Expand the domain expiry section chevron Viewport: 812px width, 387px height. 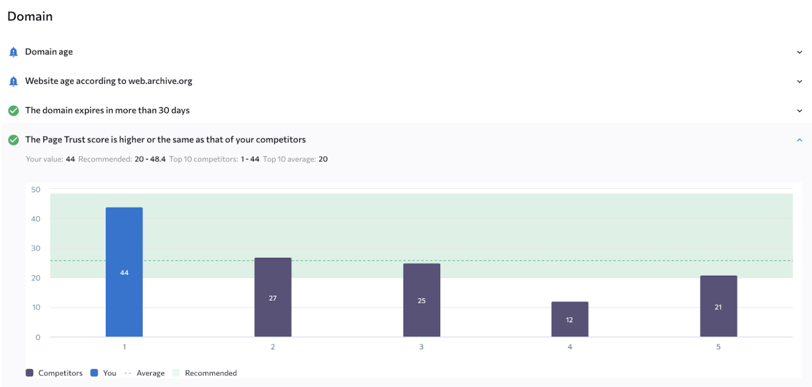(x=799, y=111)
